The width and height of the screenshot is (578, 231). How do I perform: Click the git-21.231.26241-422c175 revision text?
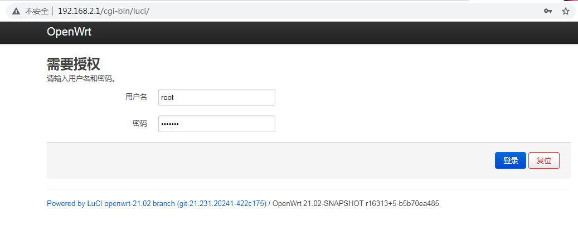[222, 203]
